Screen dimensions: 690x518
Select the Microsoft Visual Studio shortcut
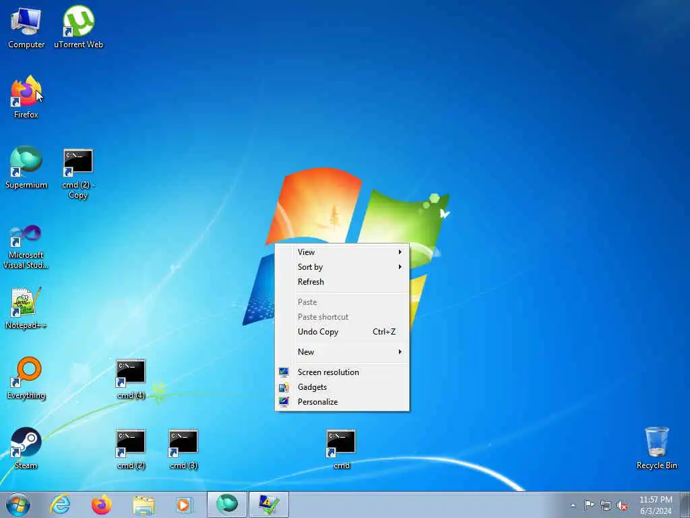point(26,247)
